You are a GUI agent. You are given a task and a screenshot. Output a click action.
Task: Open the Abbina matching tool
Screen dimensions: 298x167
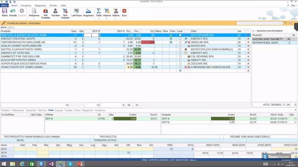click(116, 13)
